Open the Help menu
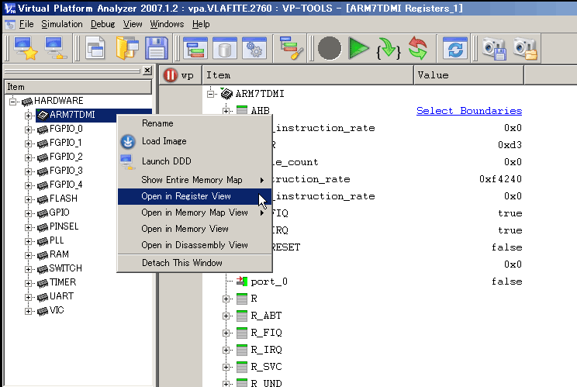The width and height of the screenshot is (577, 387). pos(201,24)
